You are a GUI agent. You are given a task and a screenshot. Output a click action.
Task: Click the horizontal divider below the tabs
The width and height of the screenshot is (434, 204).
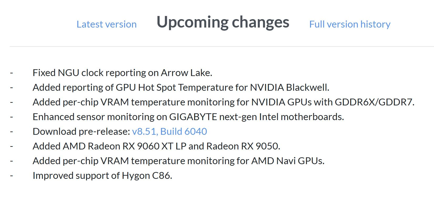222,46
